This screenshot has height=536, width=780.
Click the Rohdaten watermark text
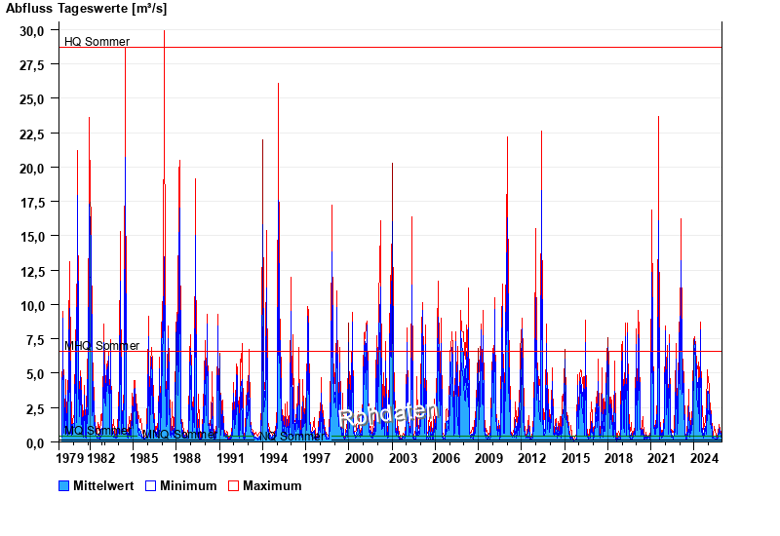(x=388, y=414)
